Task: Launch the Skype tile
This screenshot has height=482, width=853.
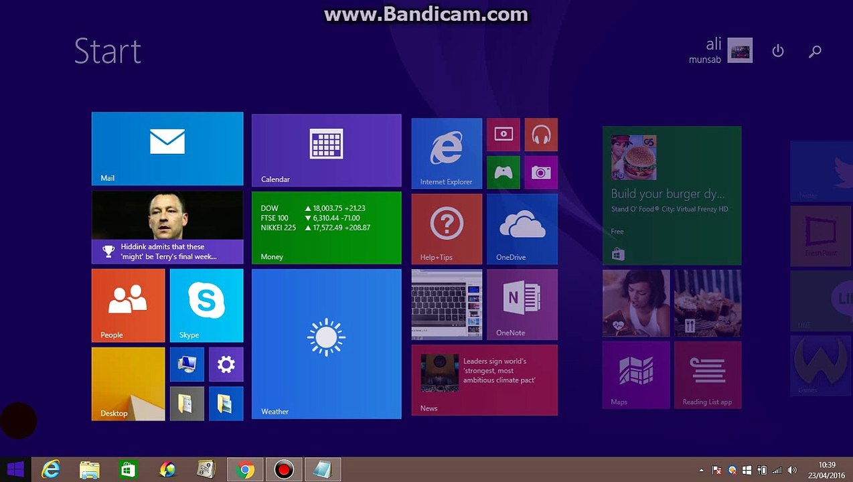Action: tap(206, 306)
